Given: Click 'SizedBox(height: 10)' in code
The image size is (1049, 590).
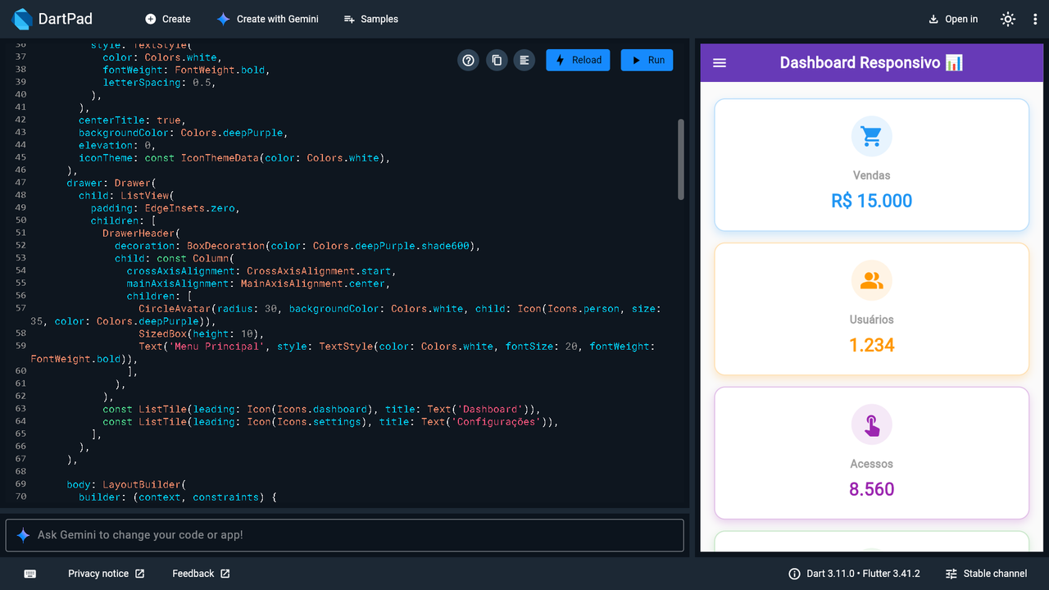Looking at the screenshot, I should pyautogui.click(x=201, y=334).
